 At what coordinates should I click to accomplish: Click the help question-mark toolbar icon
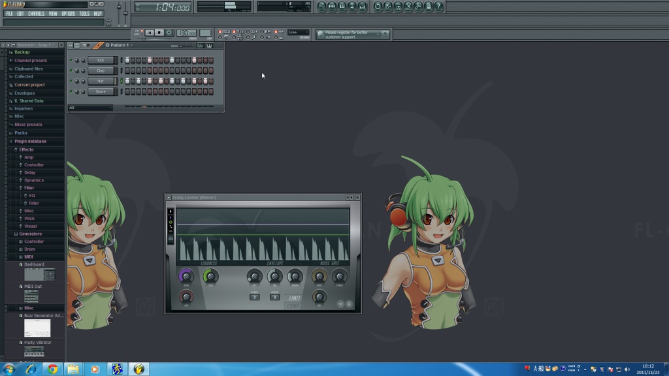[x=438, y=7]
